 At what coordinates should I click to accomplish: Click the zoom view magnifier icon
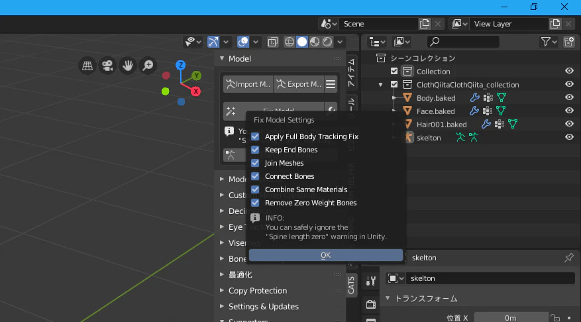[x=148, y=66]
